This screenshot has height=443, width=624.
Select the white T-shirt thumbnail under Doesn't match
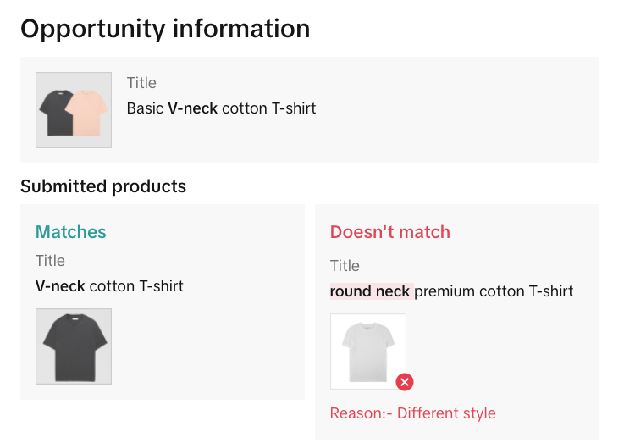(367, 351)
